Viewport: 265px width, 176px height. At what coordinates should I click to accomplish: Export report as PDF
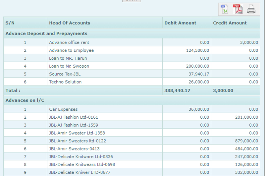pyautogui.click(x=238, y=9)
